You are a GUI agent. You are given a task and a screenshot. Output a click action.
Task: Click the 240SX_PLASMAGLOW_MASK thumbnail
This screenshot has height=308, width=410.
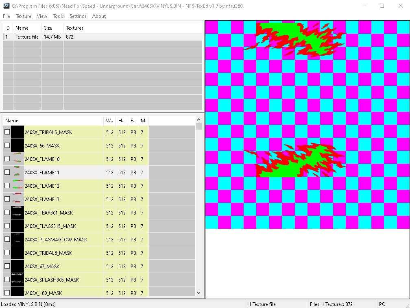tap(17, 239)
